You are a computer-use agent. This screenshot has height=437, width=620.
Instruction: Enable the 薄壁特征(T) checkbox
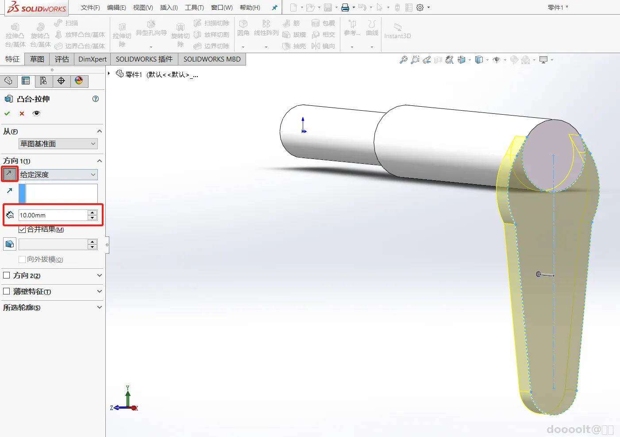coord(7,291)
